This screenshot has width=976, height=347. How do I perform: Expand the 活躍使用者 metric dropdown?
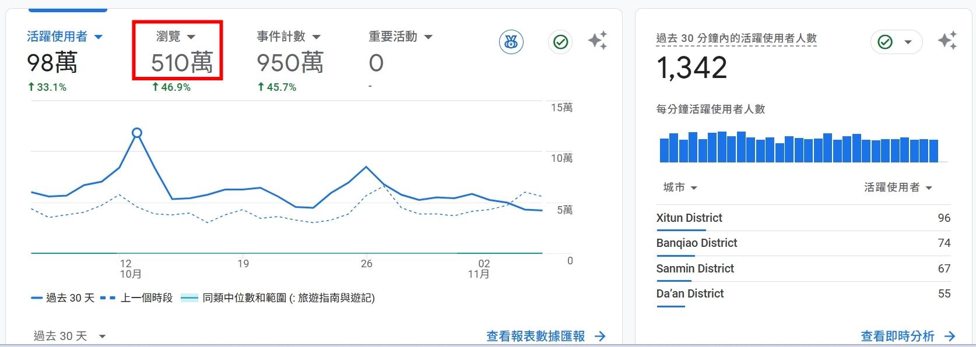[x=99, y=37]
